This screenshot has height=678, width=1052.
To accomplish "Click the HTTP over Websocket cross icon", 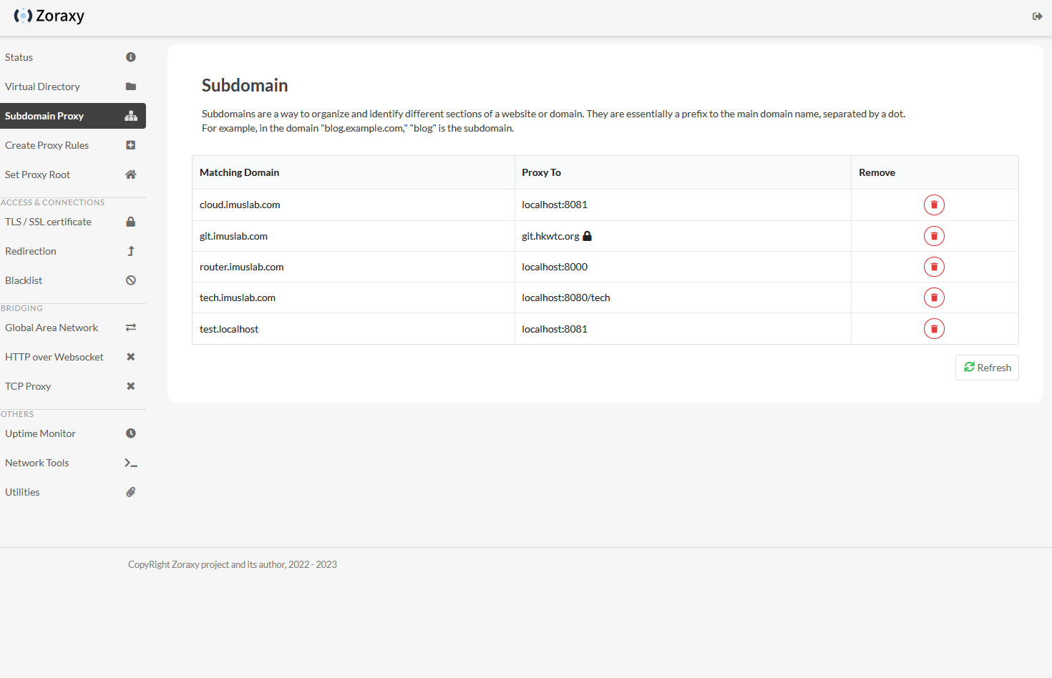I will pos(131,357).
